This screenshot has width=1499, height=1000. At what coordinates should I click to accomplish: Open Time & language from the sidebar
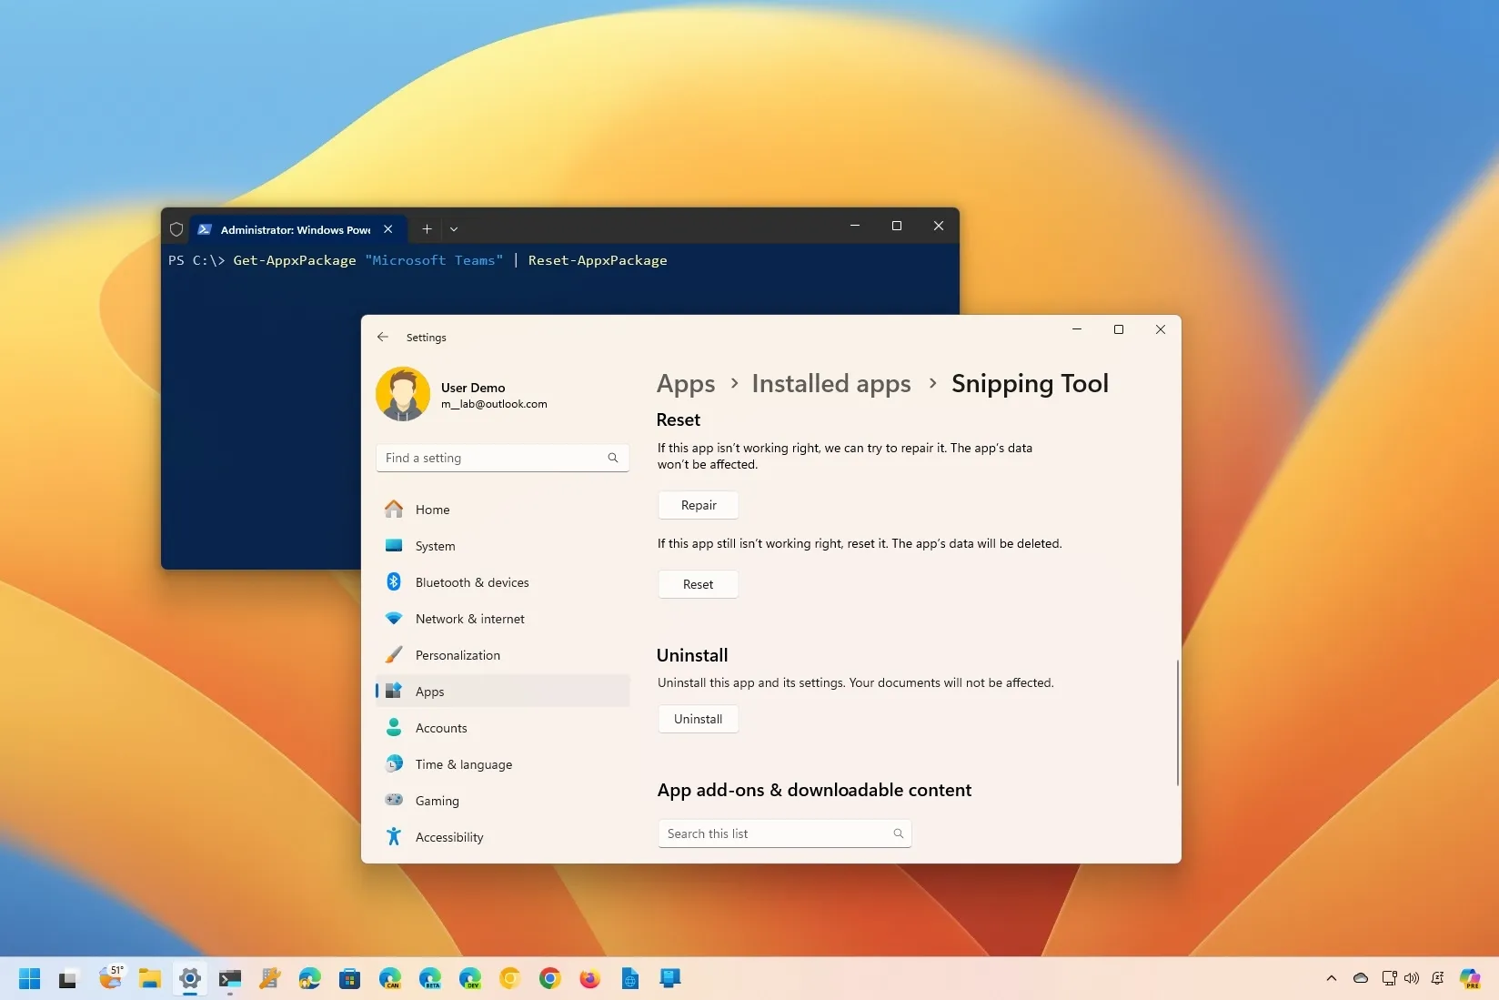tap(463, 764)
